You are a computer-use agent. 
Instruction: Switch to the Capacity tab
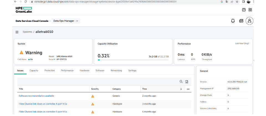(34, 70)
